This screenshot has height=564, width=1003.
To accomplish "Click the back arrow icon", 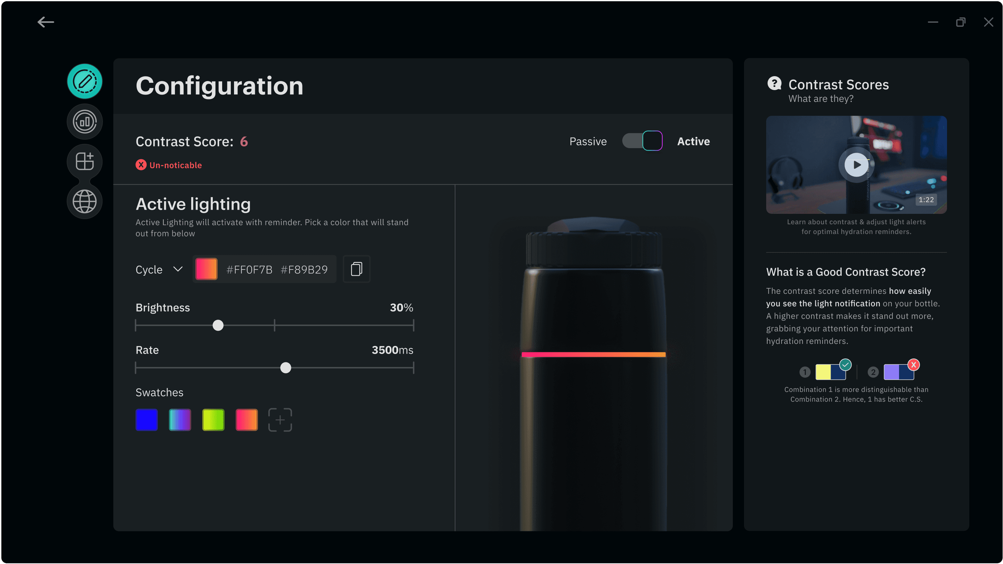I will (x=46, y=22).
